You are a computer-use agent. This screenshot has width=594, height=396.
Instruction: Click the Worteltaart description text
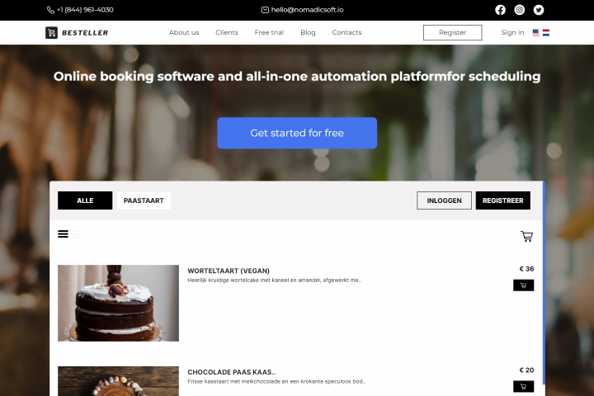click(275, 280)
